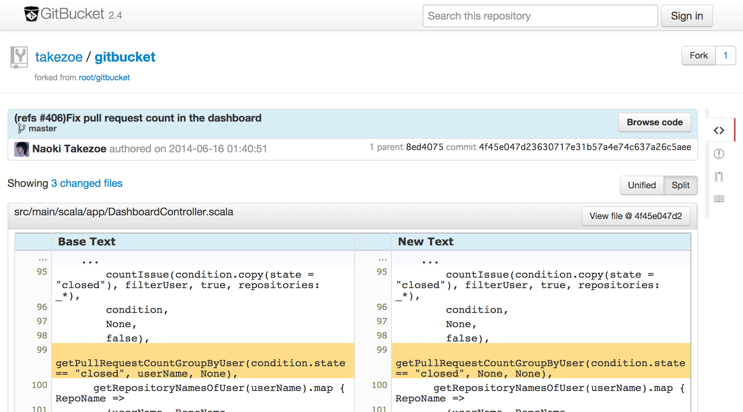Switch diff view to Split

[x=681, y=185]
